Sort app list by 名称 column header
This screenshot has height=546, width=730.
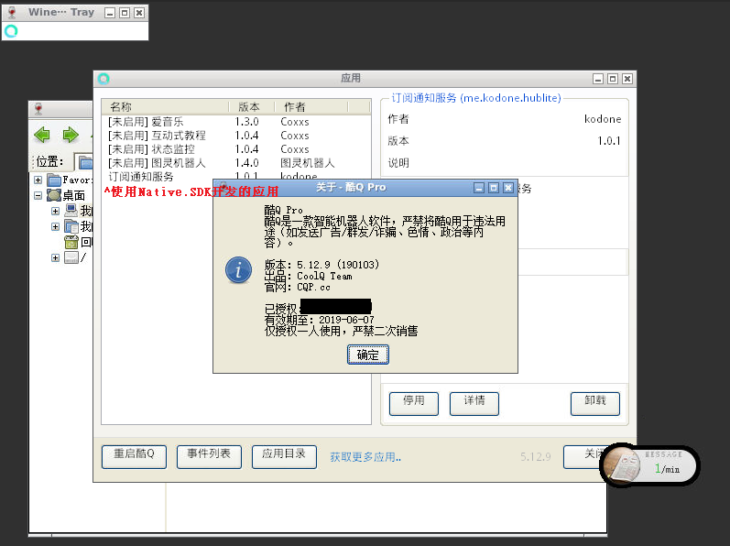click(165, 107)
